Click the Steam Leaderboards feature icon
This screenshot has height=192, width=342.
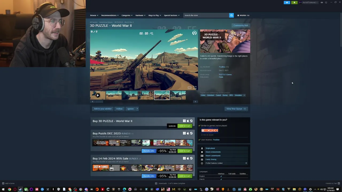(202, 156)
